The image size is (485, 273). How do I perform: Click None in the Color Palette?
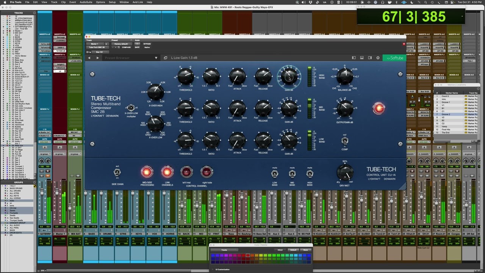pyautogui.click(x=305, y=250)
